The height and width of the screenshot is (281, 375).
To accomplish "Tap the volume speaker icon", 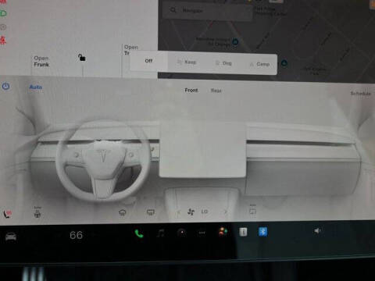I will (317, 230).
